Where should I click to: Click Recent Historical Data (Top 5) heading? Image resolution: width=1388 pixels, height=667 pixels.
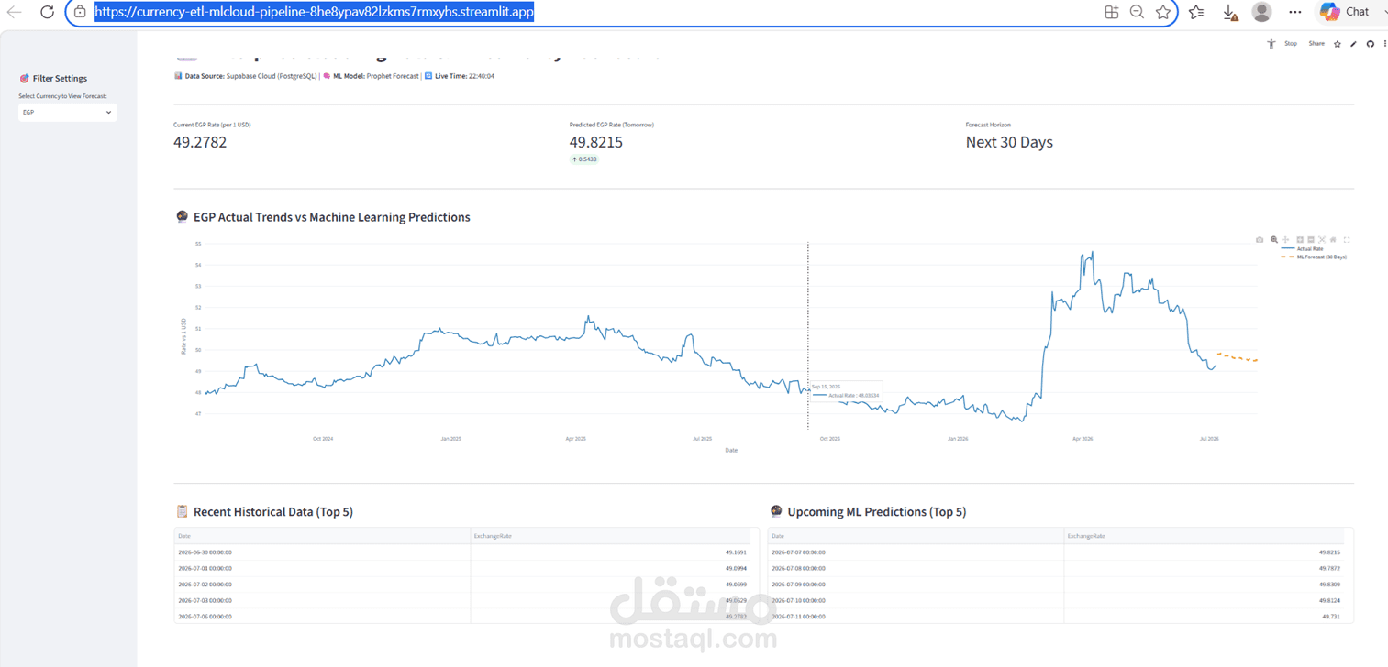[272, 512]
